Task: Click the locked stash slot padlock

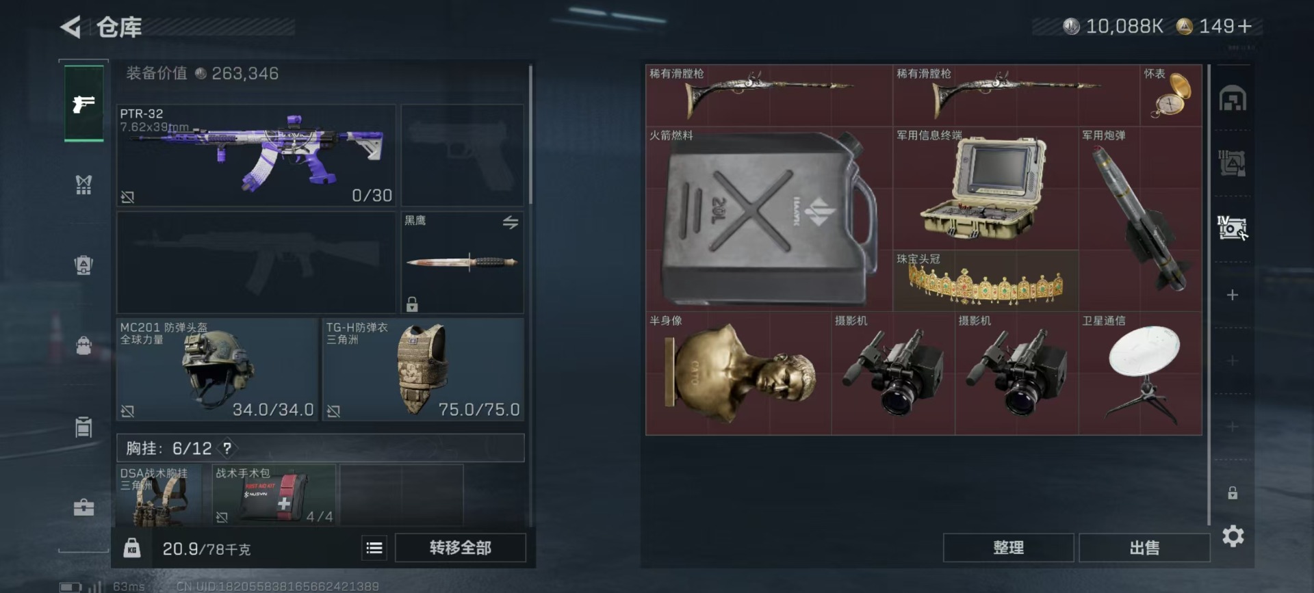Action: 1232,492
